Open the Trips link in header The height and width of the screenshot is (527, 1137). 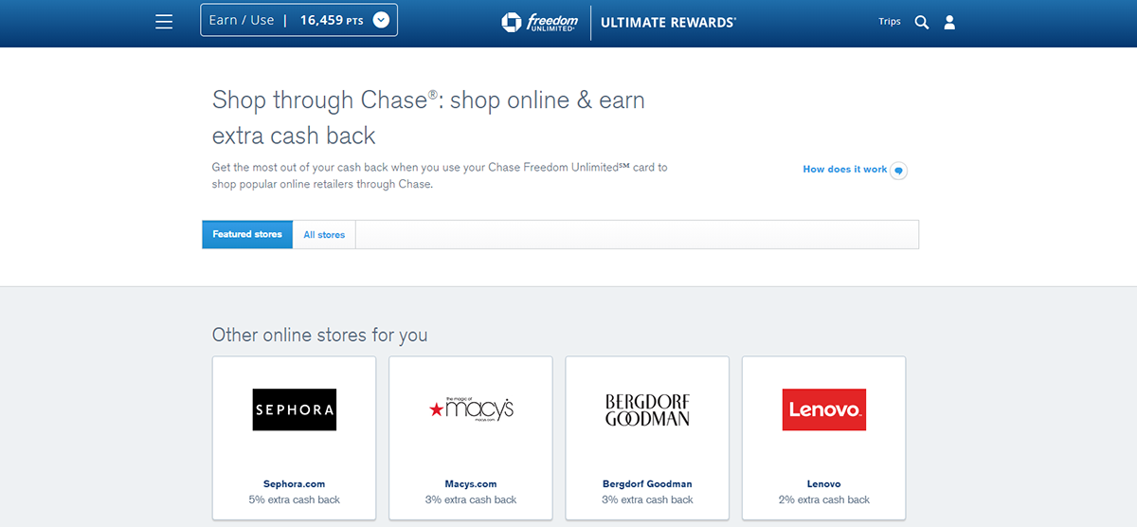click(890, 22)
